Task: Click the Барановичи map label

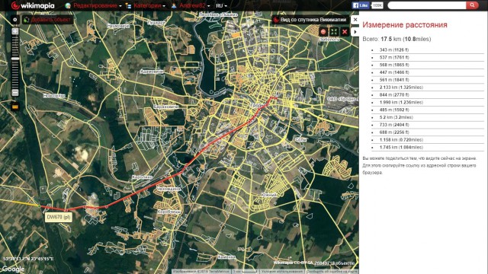Action: (166, 107)
